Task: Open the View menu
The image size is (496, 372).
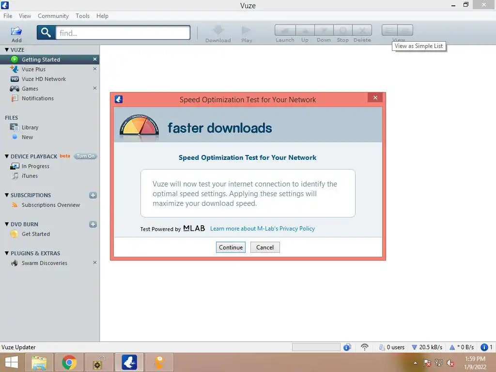Action: pyautogui.click(x=25, y=16)
